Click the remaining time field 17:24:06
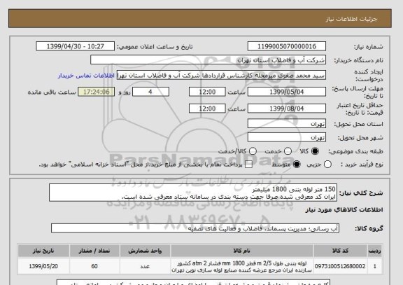Viewport: 403px width, 285px height. click(x=96, y=92)
